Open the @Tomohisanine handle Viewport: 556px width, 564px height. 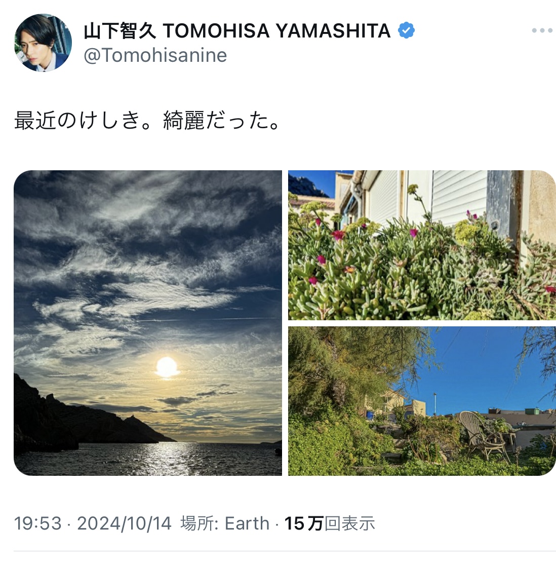(155, 55)
